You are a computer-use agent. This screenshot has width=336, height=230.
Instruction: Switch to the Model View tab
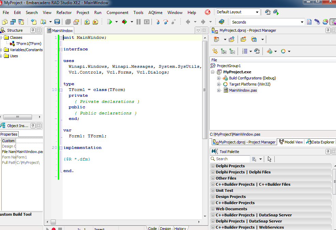click(x=291, y=142)
